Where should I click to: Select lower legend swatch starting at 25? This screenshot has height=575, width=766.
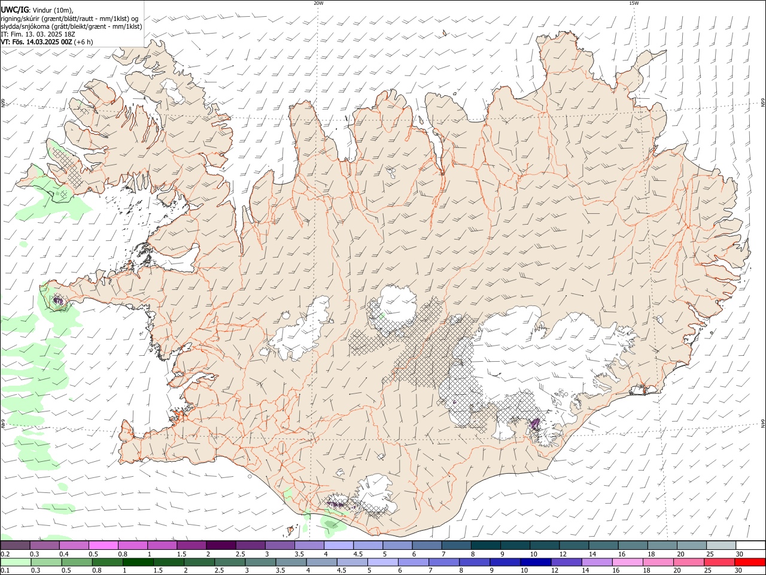pyautogui.click(x=718, y=562)
